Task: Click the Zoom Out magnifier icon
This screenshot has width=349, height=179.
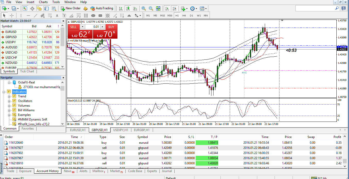Action: (x=151, y=8)
